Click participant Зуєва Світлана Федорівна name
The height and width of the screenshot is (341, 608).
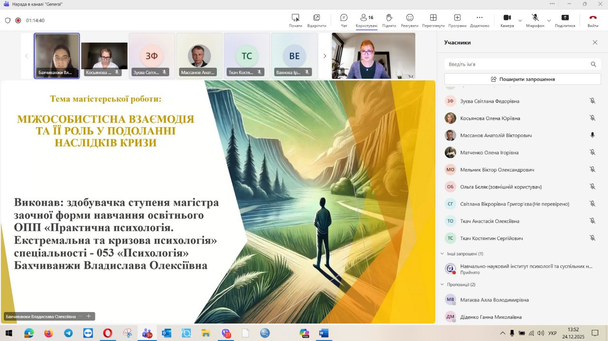490,101
